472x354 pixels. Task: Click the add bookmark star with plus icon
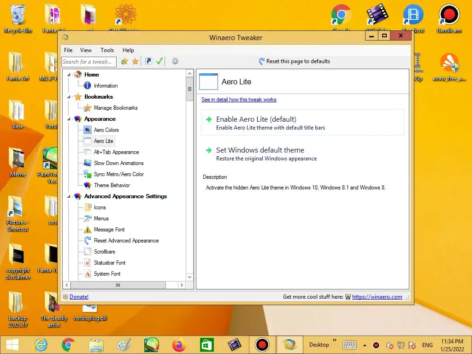(124, 61)
